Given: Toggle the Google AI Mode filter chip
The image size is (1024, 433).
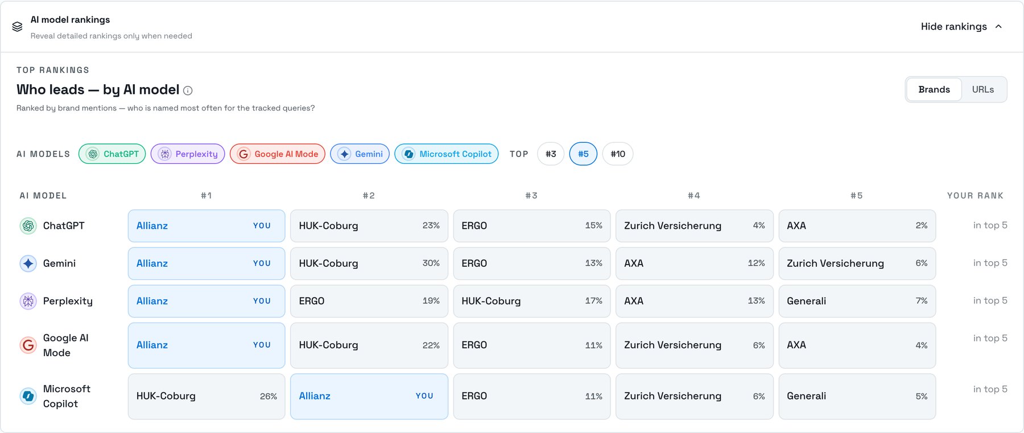Looking at the screenshot, I should 278,154.
